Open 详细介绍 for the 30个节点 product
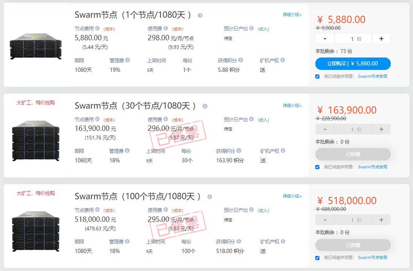The width and height of the screenshot is (413, 271). pos(292,106)
